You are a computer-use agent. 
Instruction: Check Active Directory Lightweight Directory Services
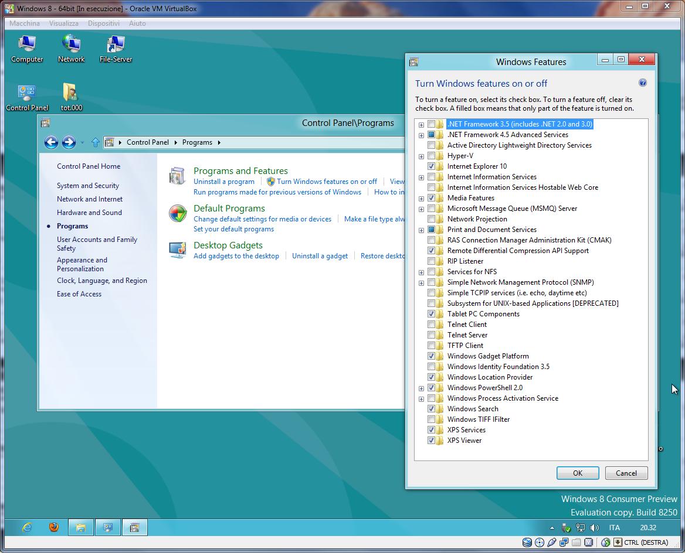[431, 145]
